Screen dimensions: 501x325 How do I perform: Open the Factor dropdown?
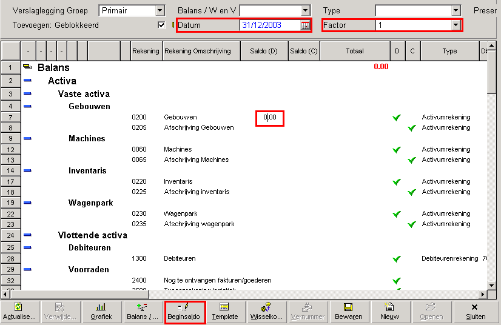click(456, 25)
